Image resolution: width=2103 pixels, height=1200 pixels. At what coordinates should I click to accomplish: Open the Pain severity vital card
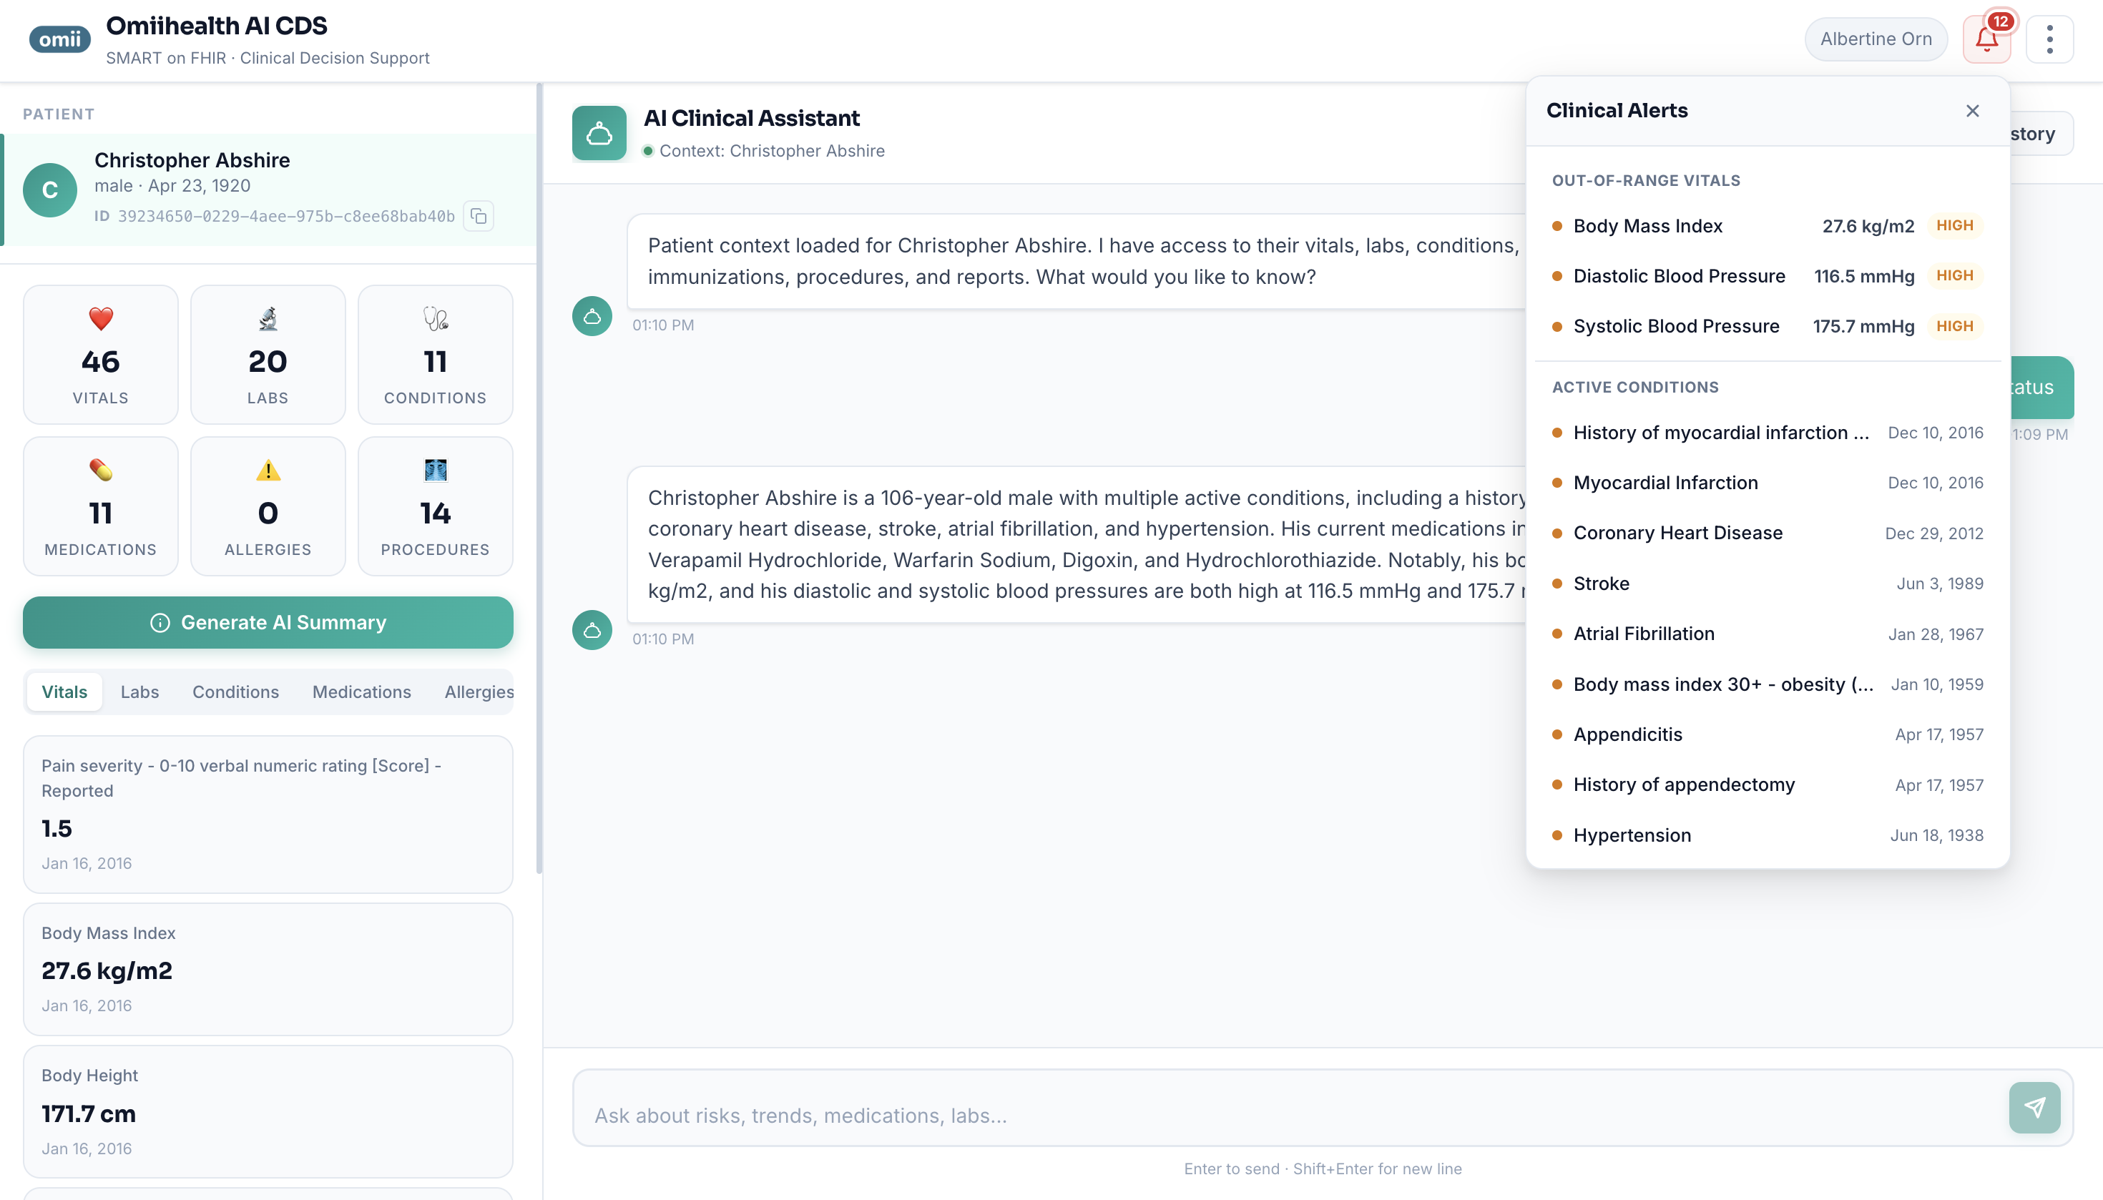(268, 815)
